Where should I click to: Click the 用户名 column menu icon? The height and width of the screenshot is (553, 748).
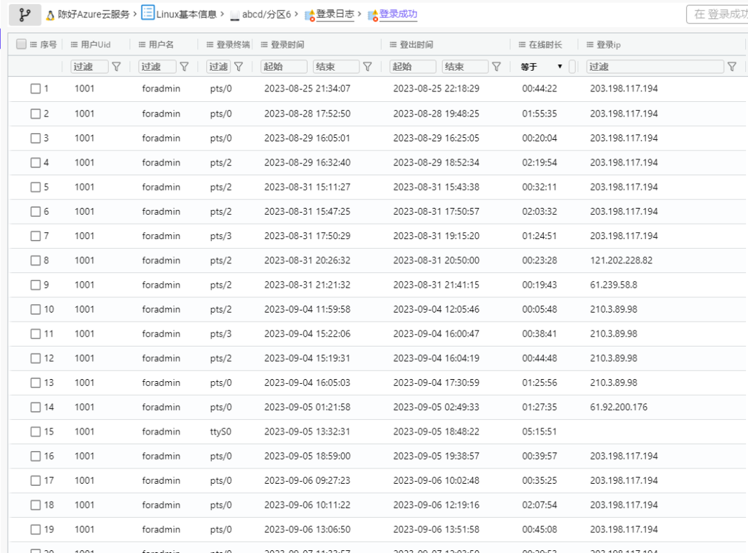(142, 44)
